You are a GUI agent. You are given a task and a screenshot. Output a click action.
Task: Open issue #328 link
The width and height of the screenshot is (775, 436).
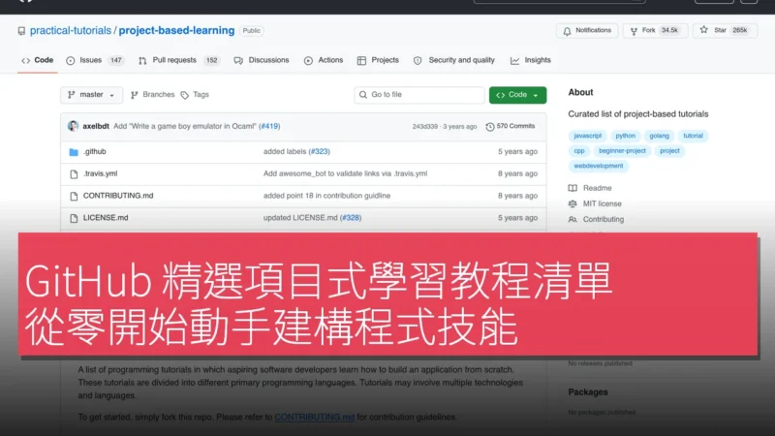(351, 218)
